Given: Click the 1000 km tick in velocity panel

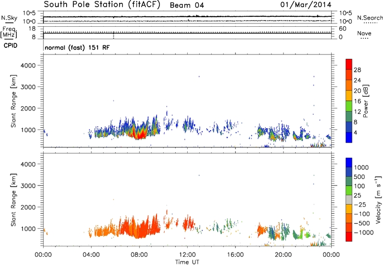Looking at the screenshot, I should coord(28,228).
